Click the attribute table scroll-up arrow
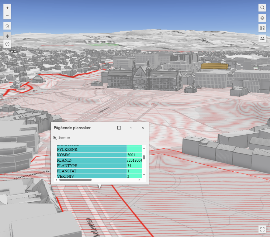Image resolution: width=270 pixels, height=237 pixels. coord(144,148)
